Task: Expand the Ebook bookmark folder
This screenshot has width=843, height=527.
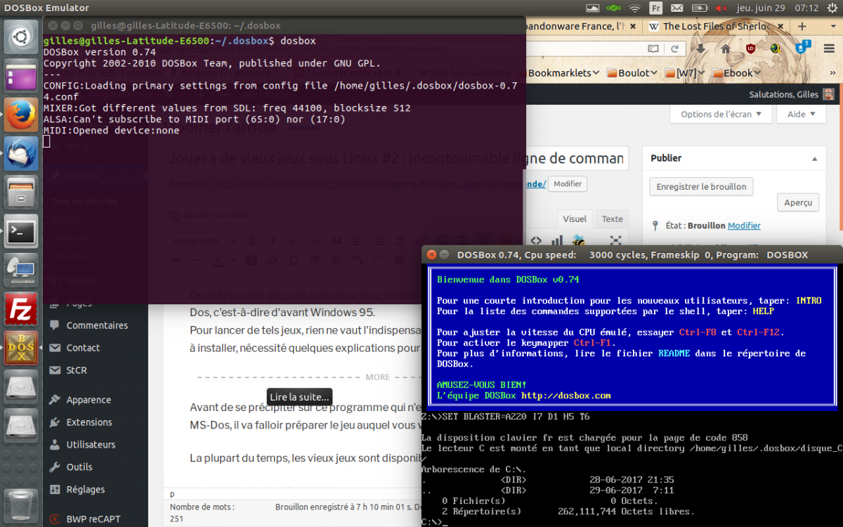Action: tap(736, 73)
